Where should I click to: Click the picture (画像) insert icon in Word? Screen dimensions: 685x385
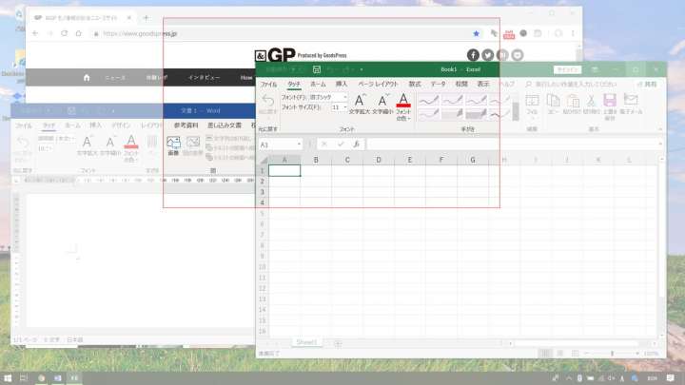tap(173, 145)
